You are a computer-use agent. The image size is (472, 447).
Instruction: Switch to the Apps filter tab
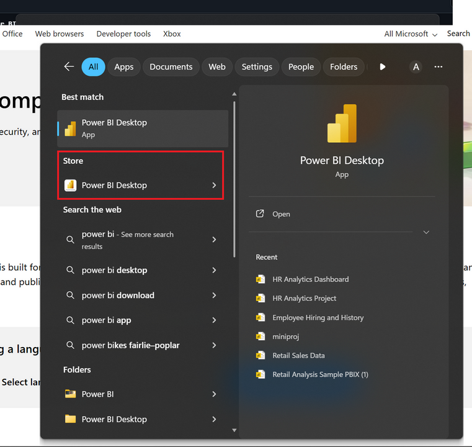coord(123,67)
